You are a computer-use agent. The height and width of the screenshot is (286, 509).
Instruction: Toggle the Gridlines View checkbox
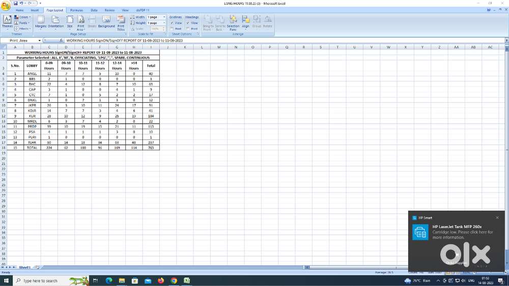coord(173,23)
